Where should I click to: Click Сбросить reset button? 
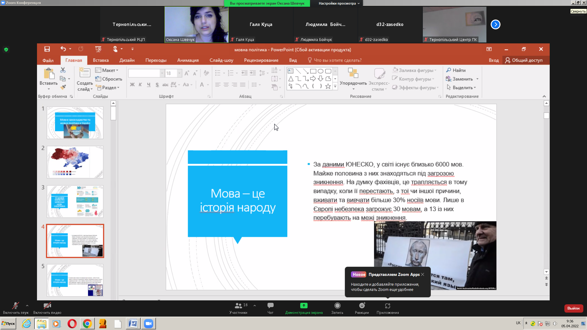pos(109,79)
